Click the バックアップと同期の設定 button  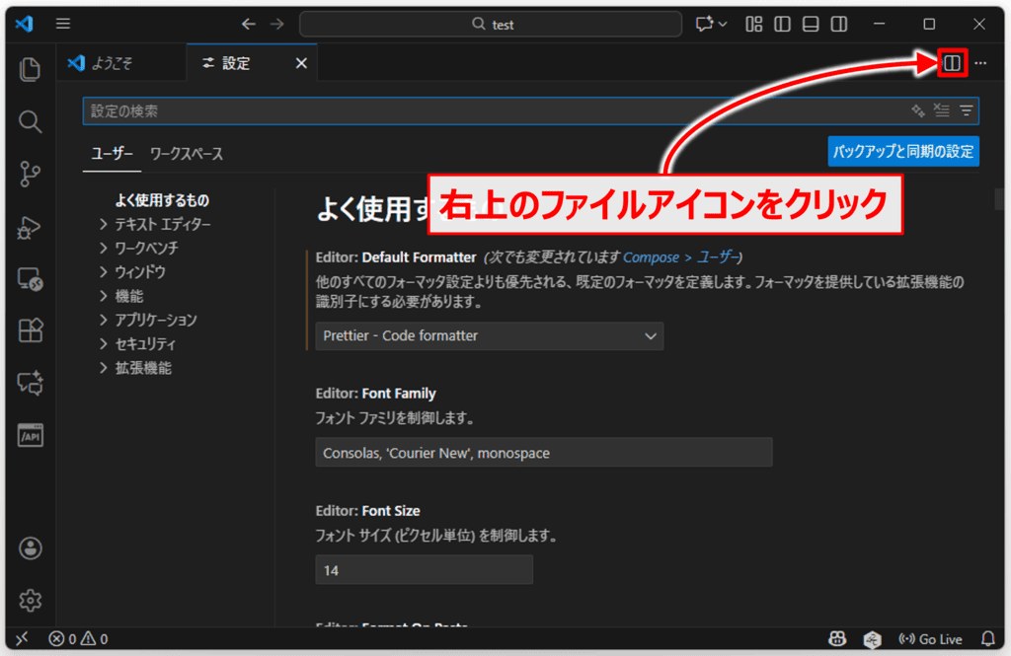click(901, 151)
